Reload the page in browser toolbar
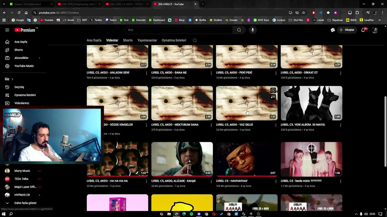Image resolution: width=387 pixels, height=217 pixels. click(19, 13)
